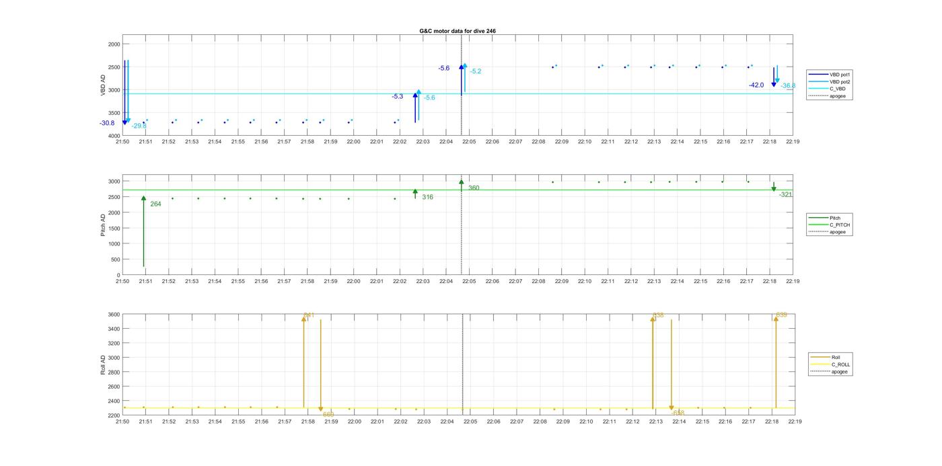942x466 pixels.
Task: Click the '360' pitch annotation
Action: (474, 188)
